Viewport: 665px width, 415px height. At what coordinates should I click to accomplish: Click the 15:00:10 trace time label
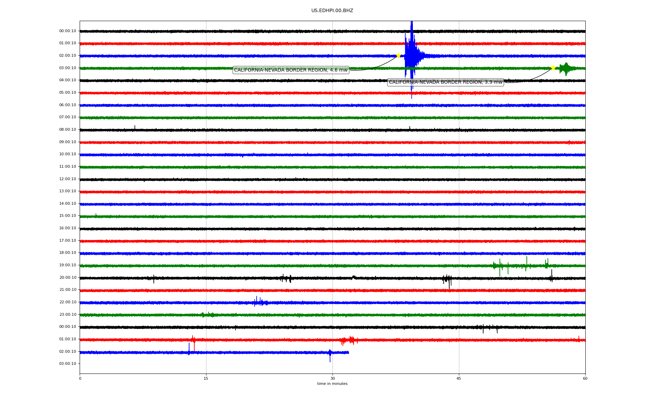coord(68,216)
